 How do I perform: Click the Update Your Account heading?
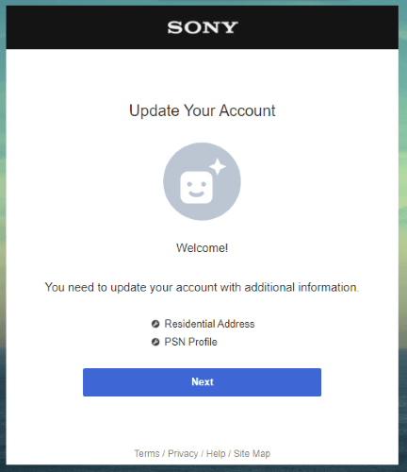[203, 110]
